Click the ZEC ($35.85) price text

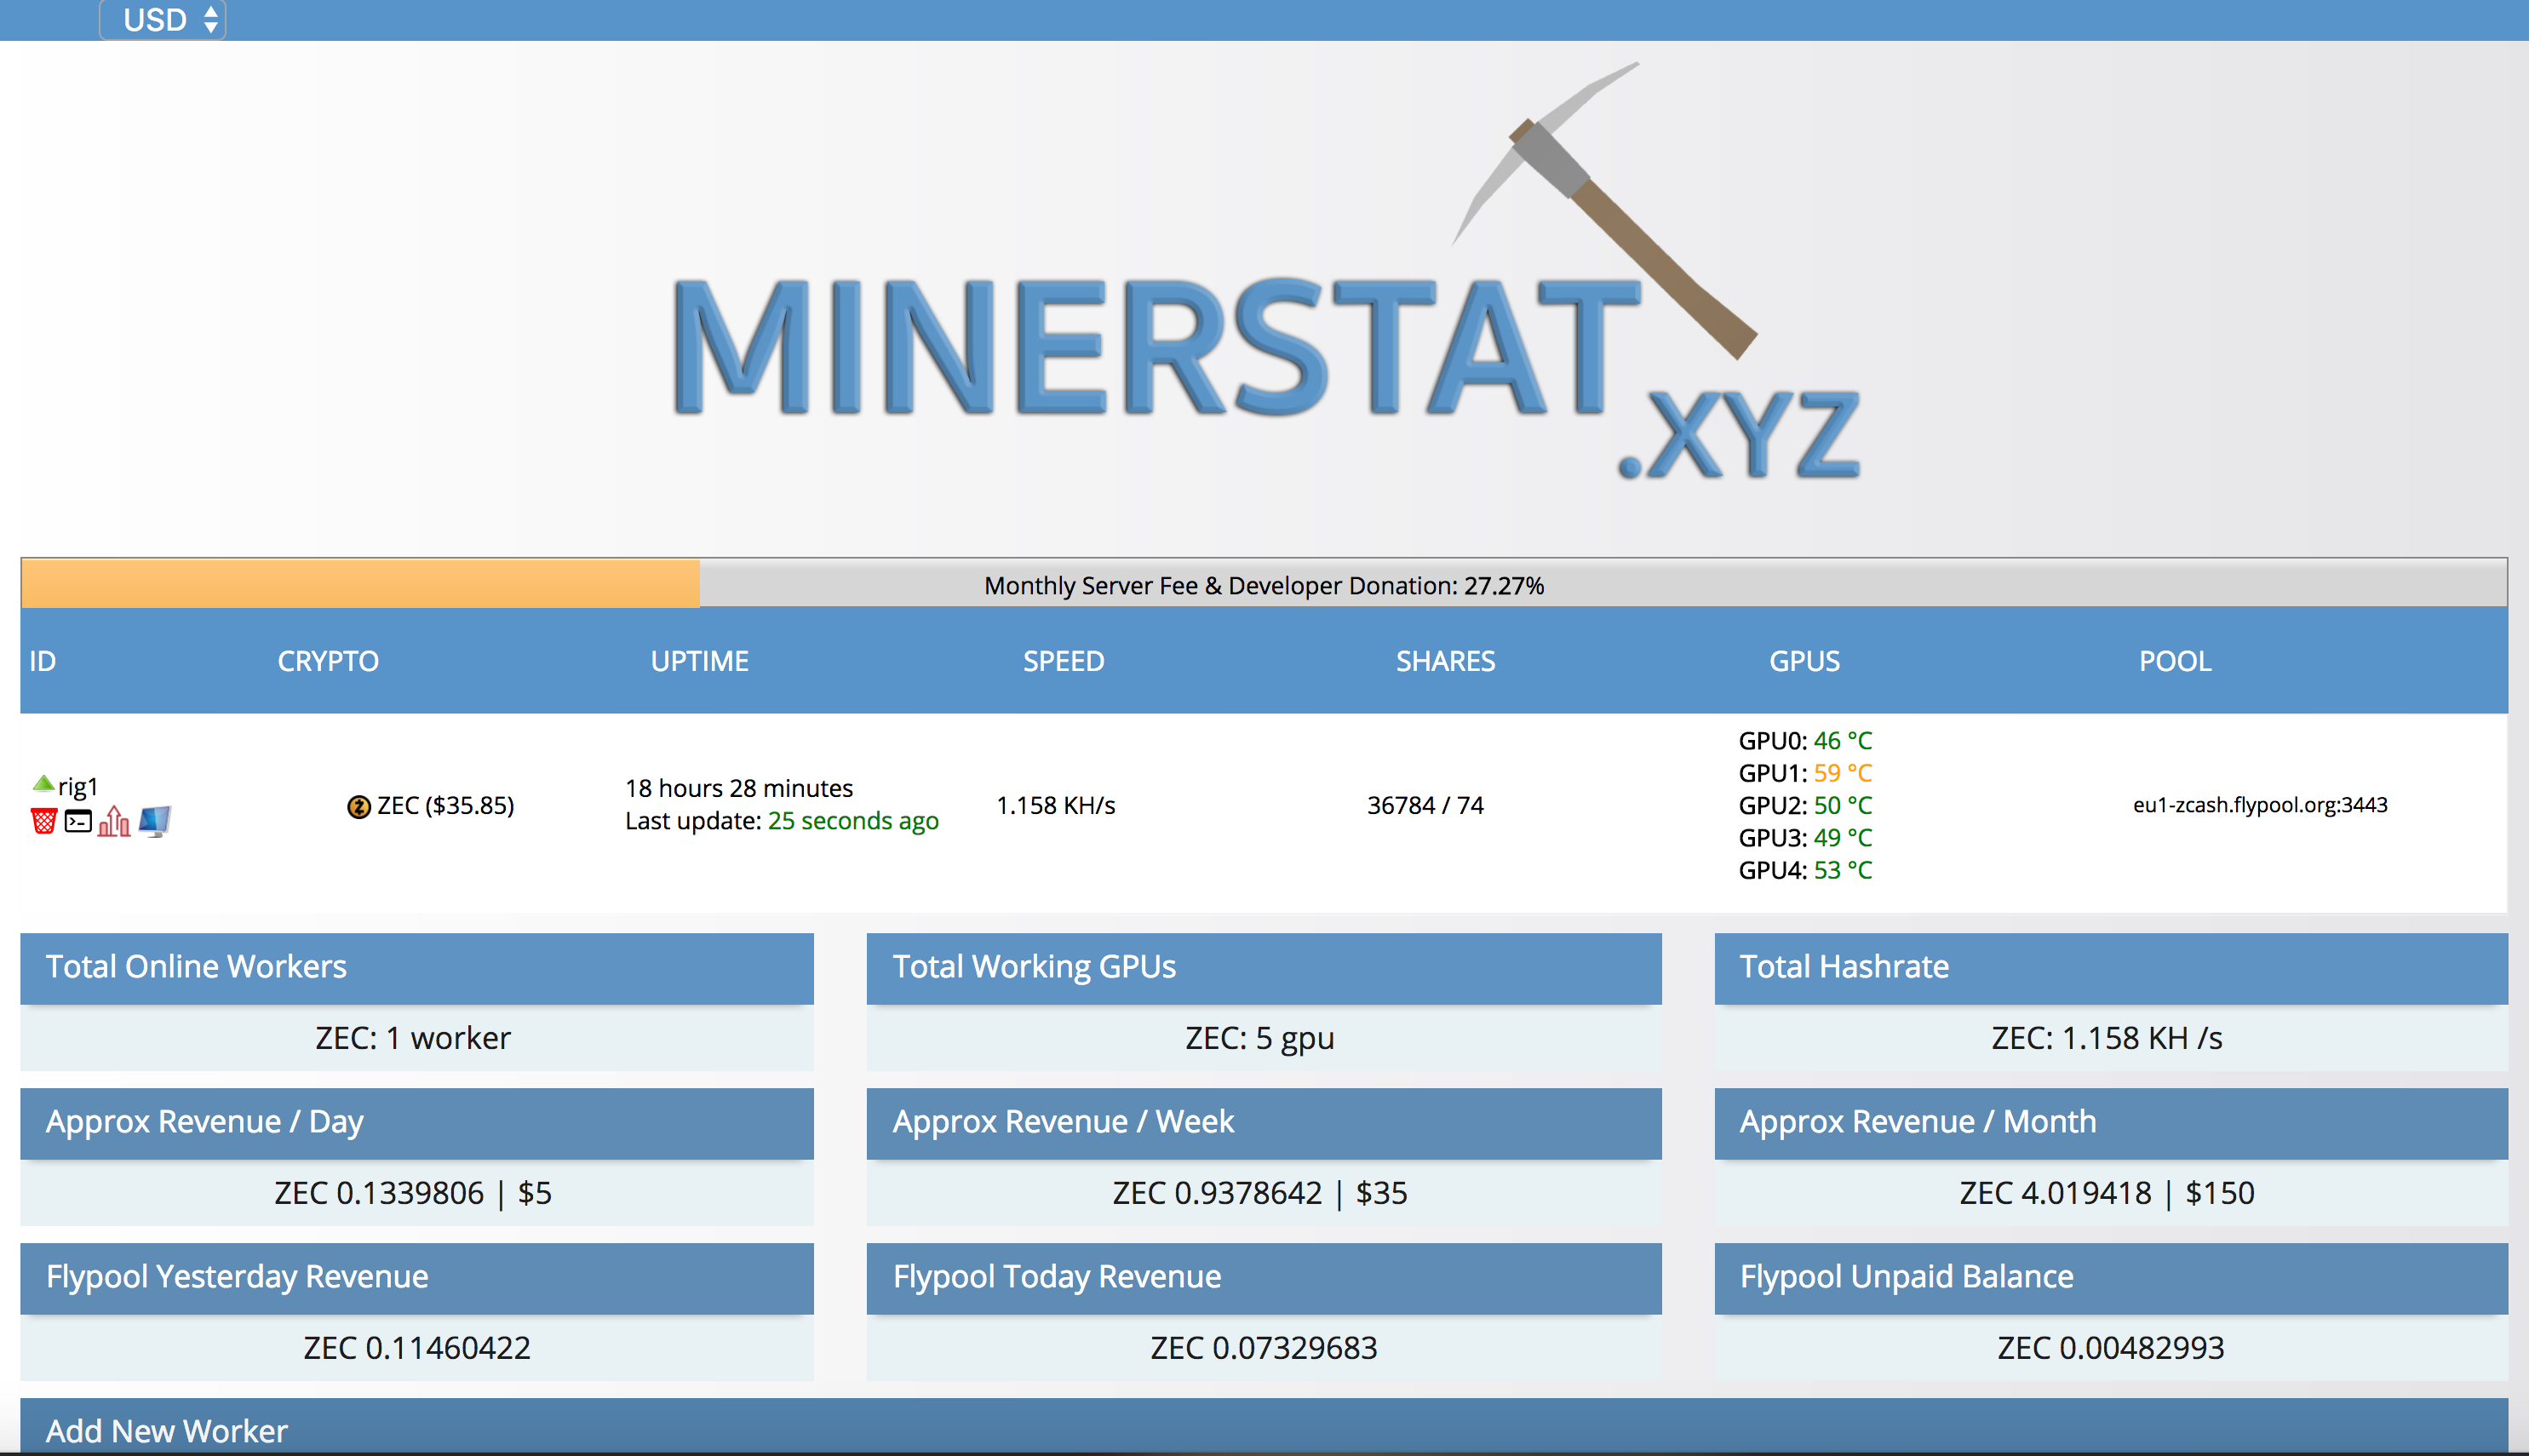click(x=445, y=806)
